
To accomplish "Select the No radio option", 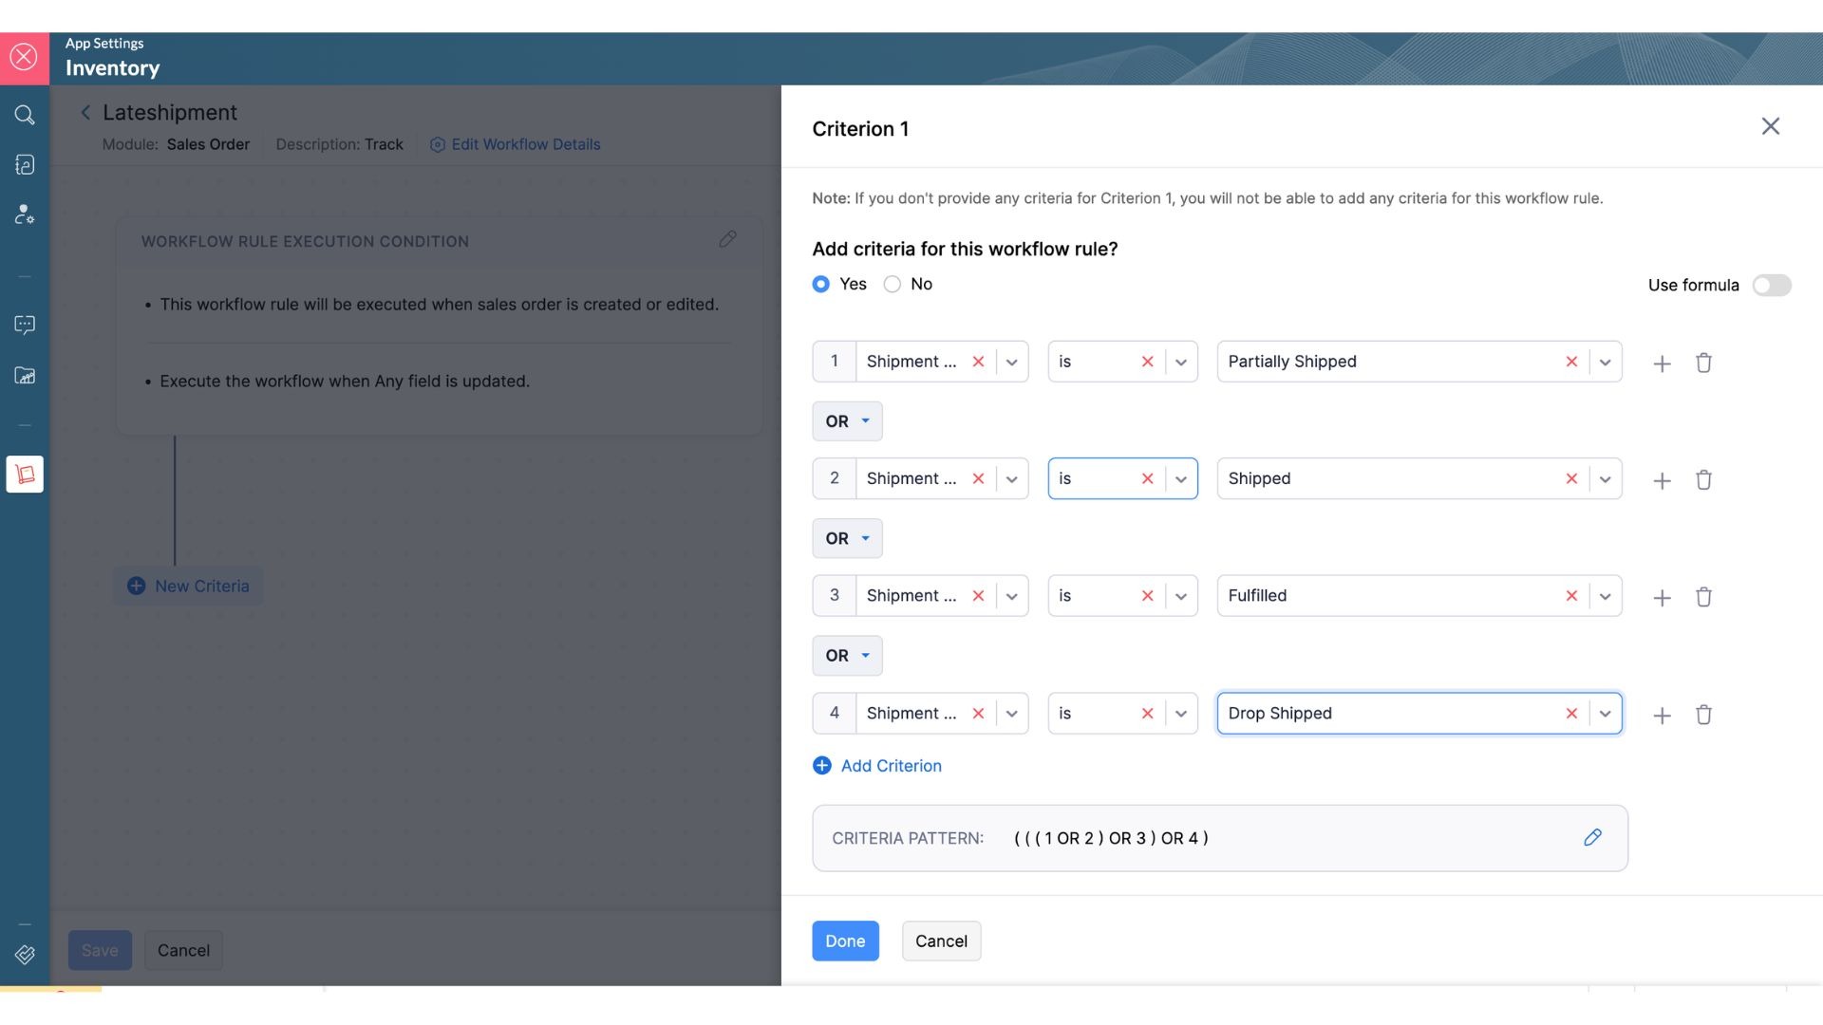I will 893,284.
